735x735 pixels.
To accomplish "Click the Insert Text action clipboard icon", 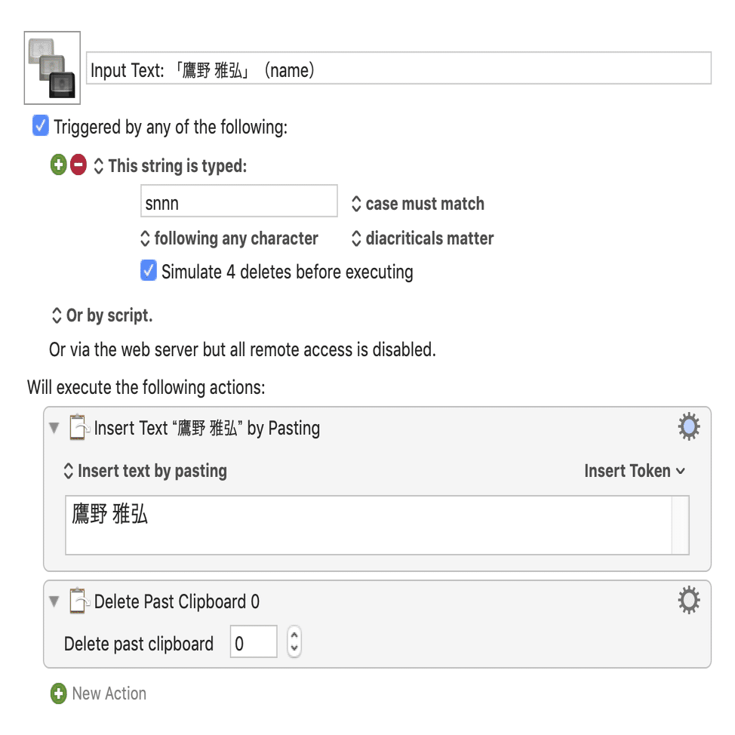I will pyautogui.click(x=79, y=428).
